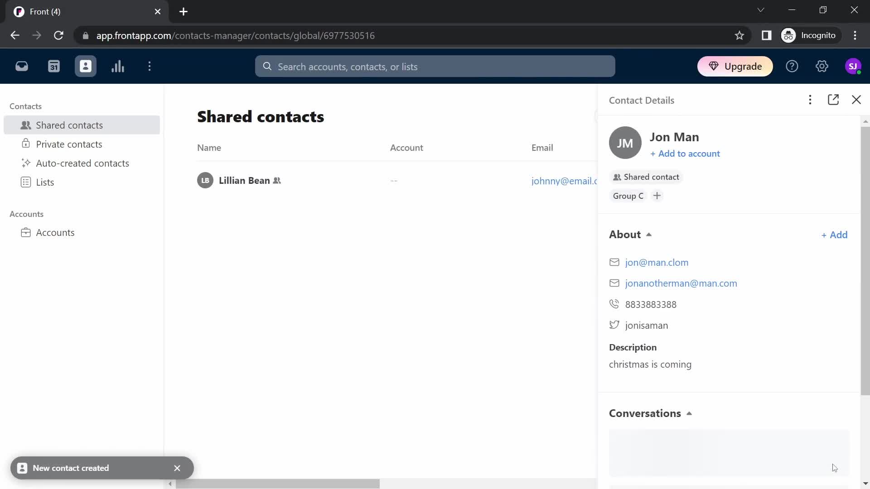Dismiss the New contact created notification
Screen dimensions: 870x489
[x=177, y=468]
